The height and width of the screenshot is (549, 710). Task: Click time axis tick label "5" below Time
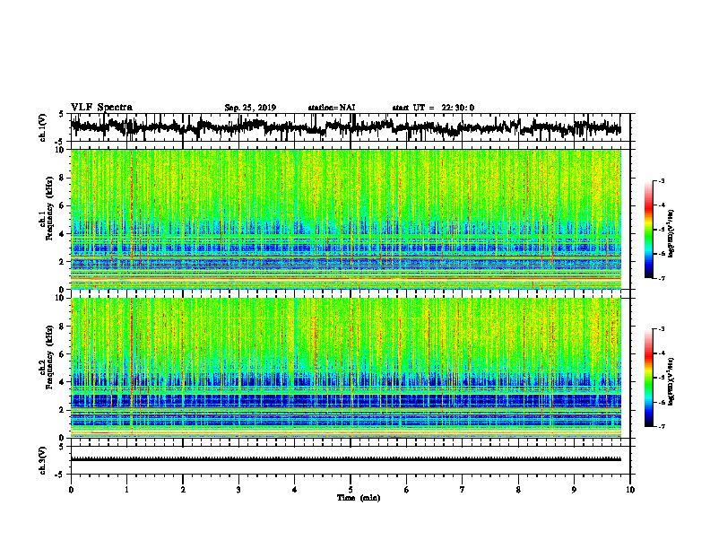pyautogui.click(x=351, y=490)
